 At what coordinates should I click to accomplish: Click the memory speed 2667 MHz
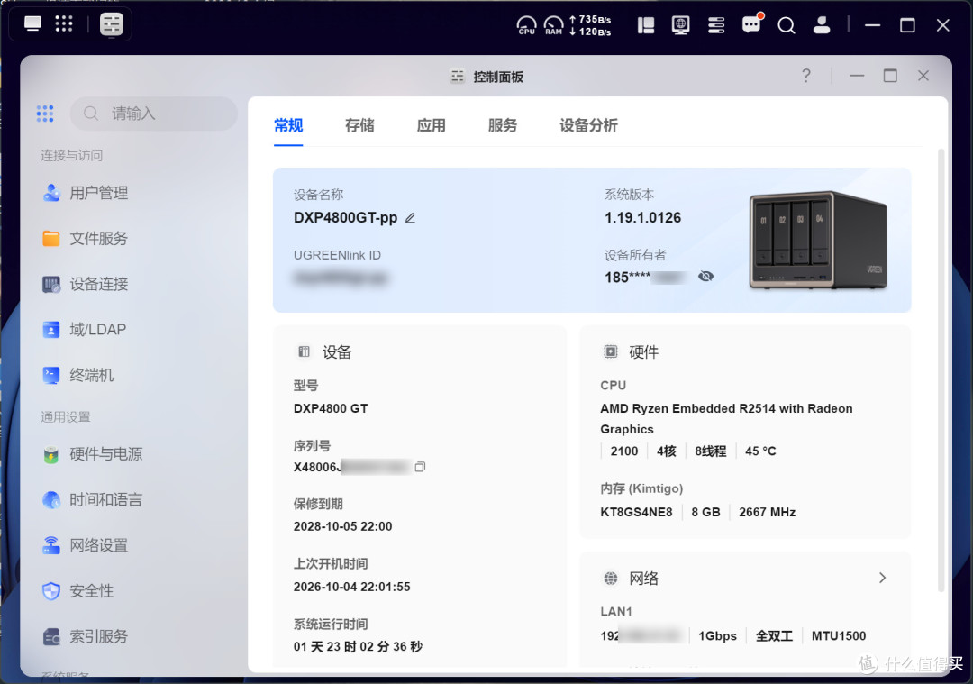coord(767,512)
